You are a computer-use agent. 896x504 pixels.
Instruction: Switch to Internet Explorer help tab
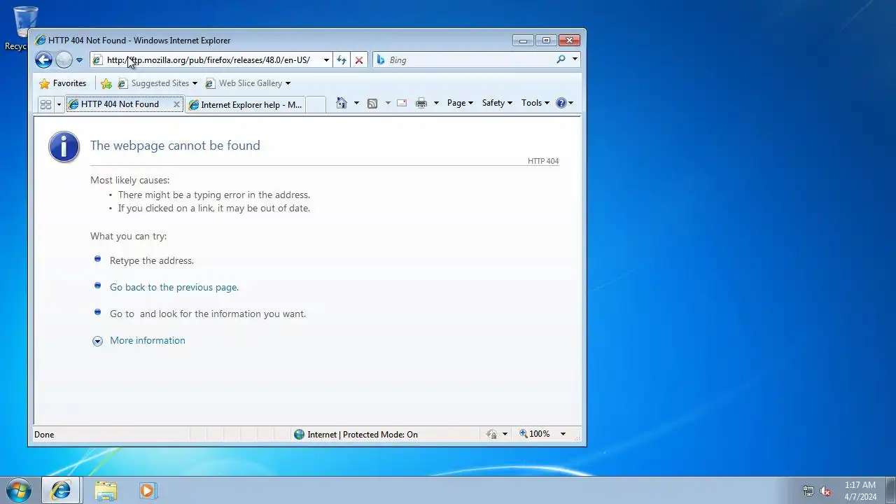(245, 104)
